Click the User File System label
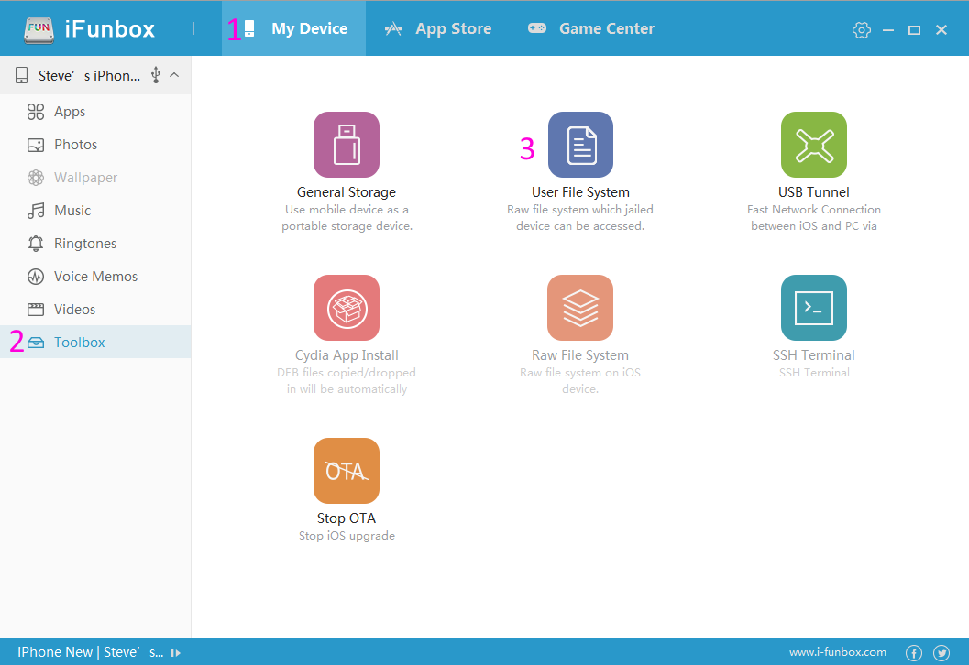Screen dimensions: 969x665 point(580,192)
